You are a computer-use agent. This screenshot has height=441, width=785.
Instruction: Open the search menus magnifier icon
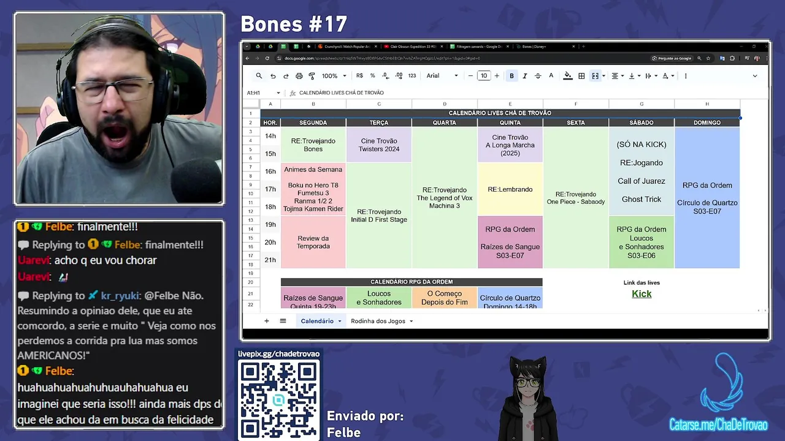(259, 76)
